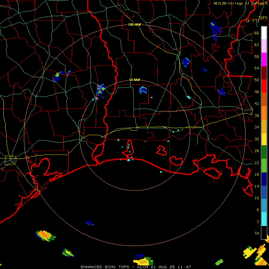Click the 22 legend value
The height and width of the screenshot is (269, 269).
(x=257, y=163)
